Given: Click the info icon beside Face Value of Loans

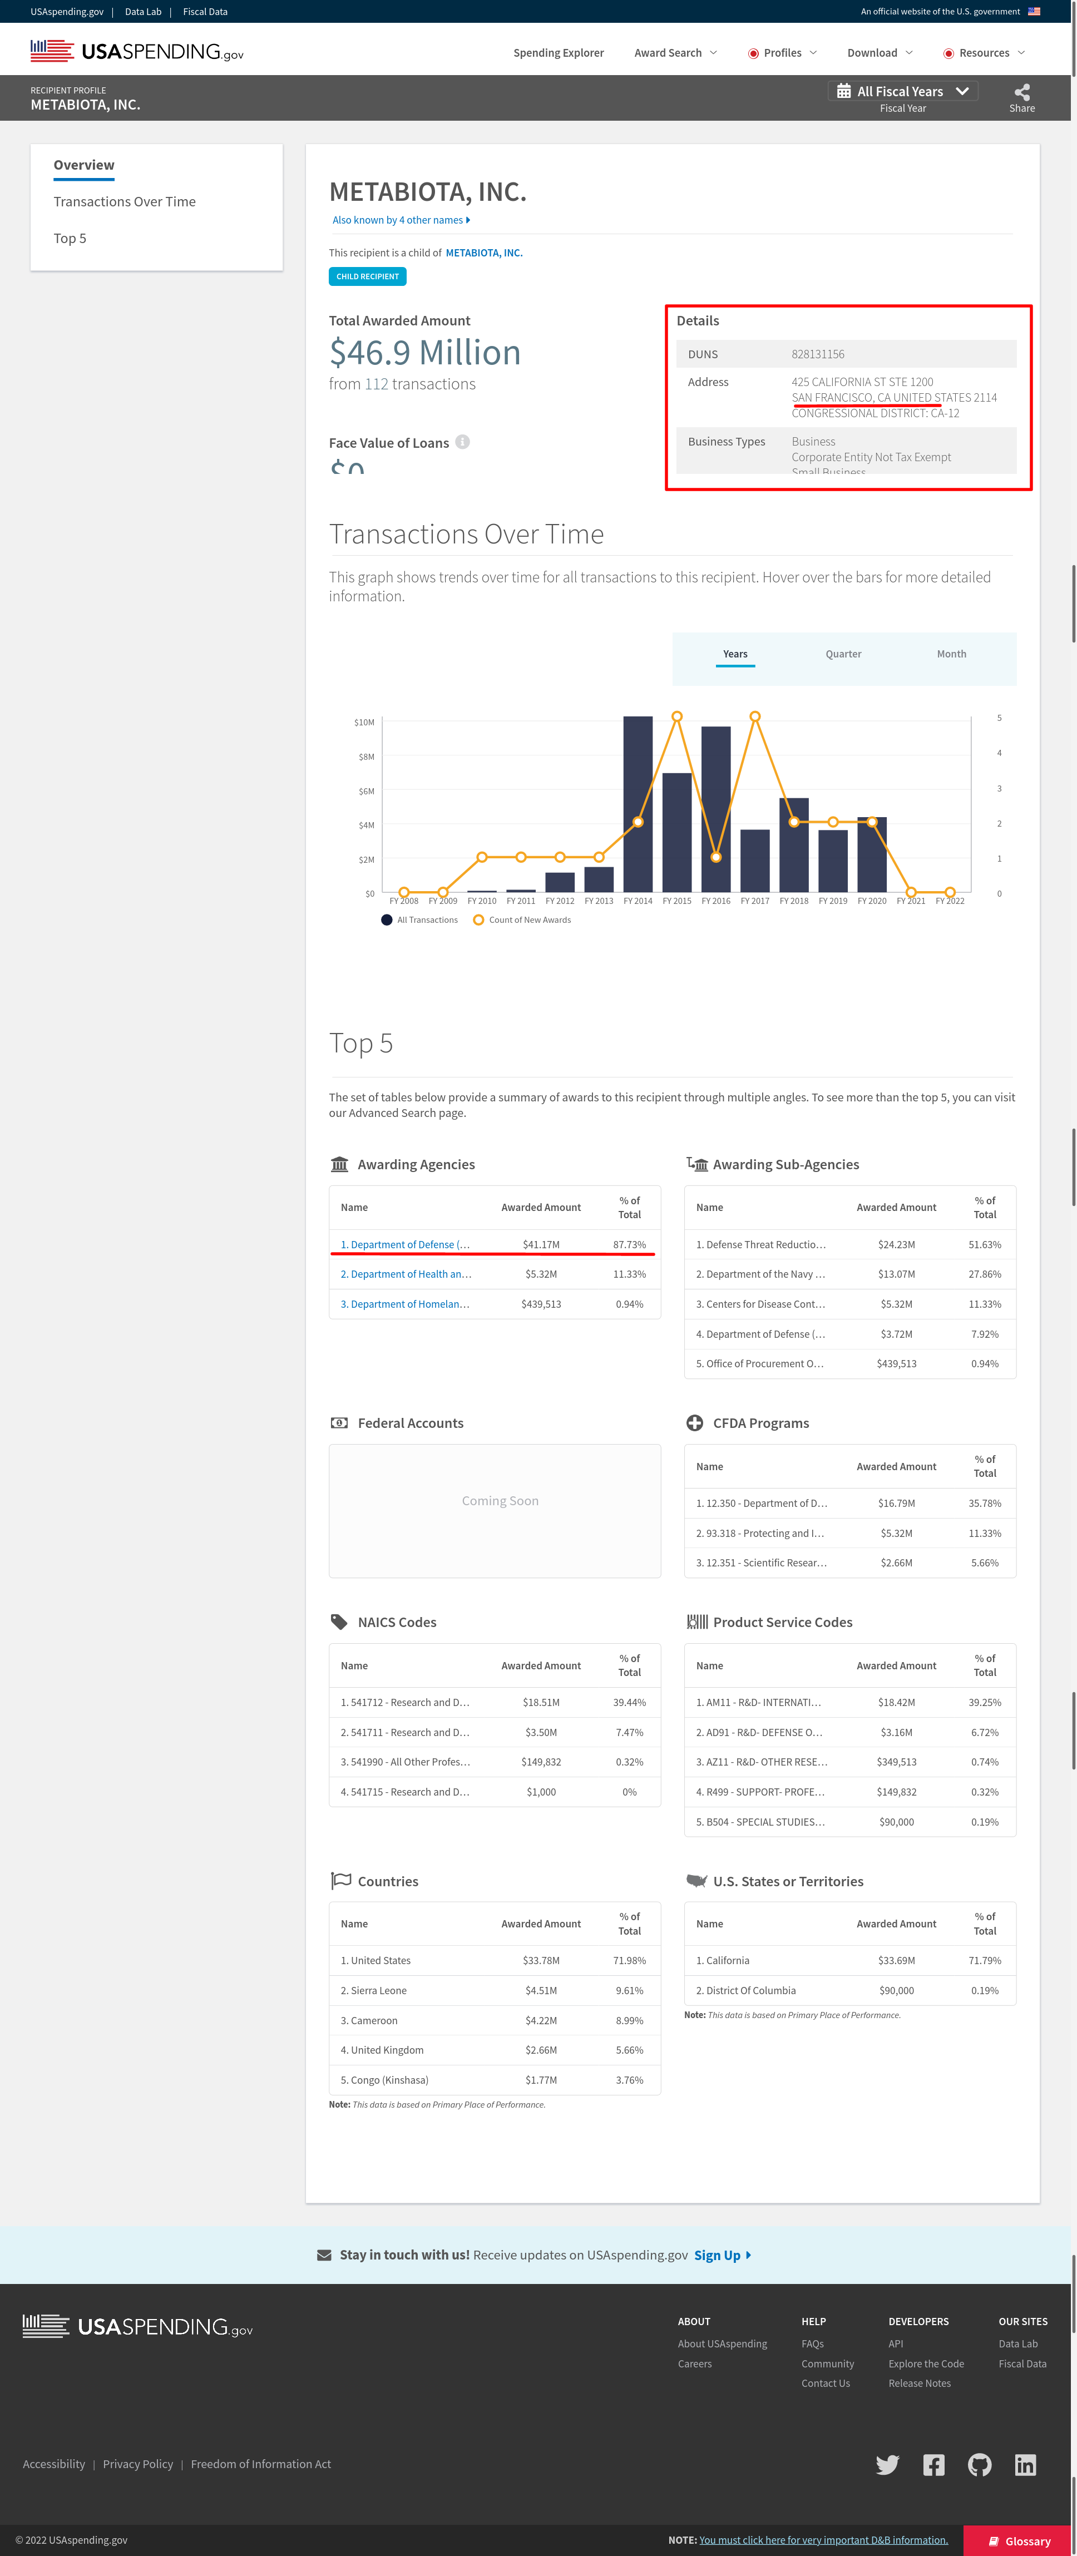Looking at the screenshot, I should (x=462, y=443).
